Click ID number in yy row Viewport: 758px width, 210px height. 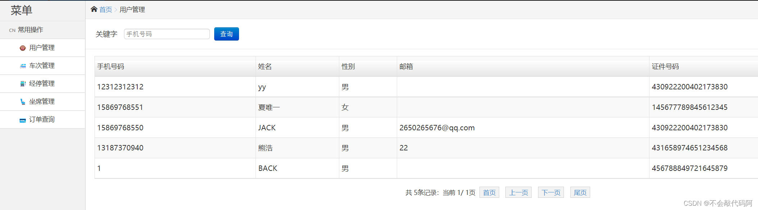(689, 87)
